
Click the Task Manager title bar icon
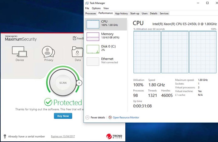pos(87,3)
